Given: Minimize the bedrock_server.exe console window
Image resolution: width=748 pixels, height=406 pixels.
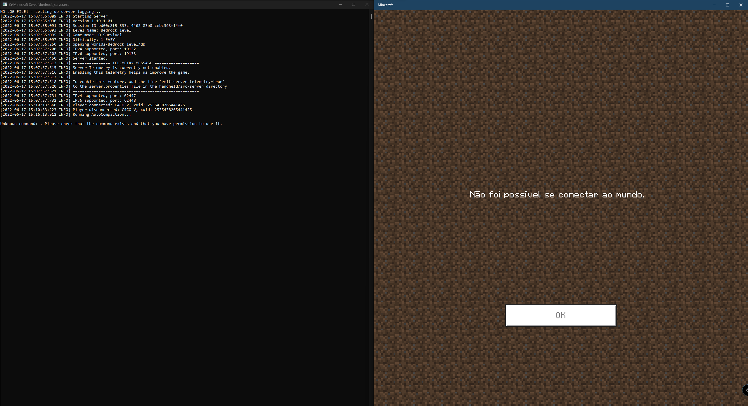Looking at the screenshot, I should click(x=340, y=4).
